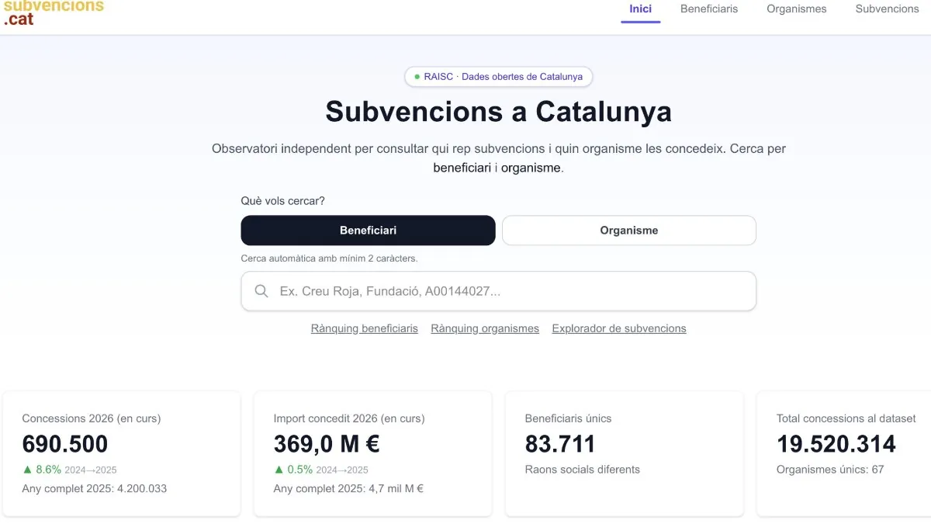Image resolution: width=931 pixels, height=524 pixels.
Task: Click the magnifying glass search icon
Action: coord(261,291)
